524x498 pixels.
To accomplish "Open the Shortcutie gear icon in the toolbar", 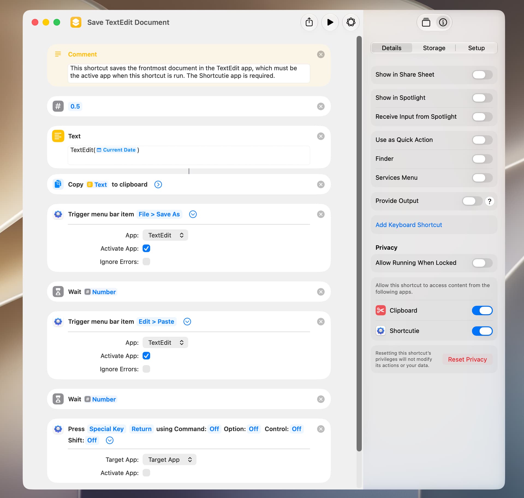I will point(351,22).
